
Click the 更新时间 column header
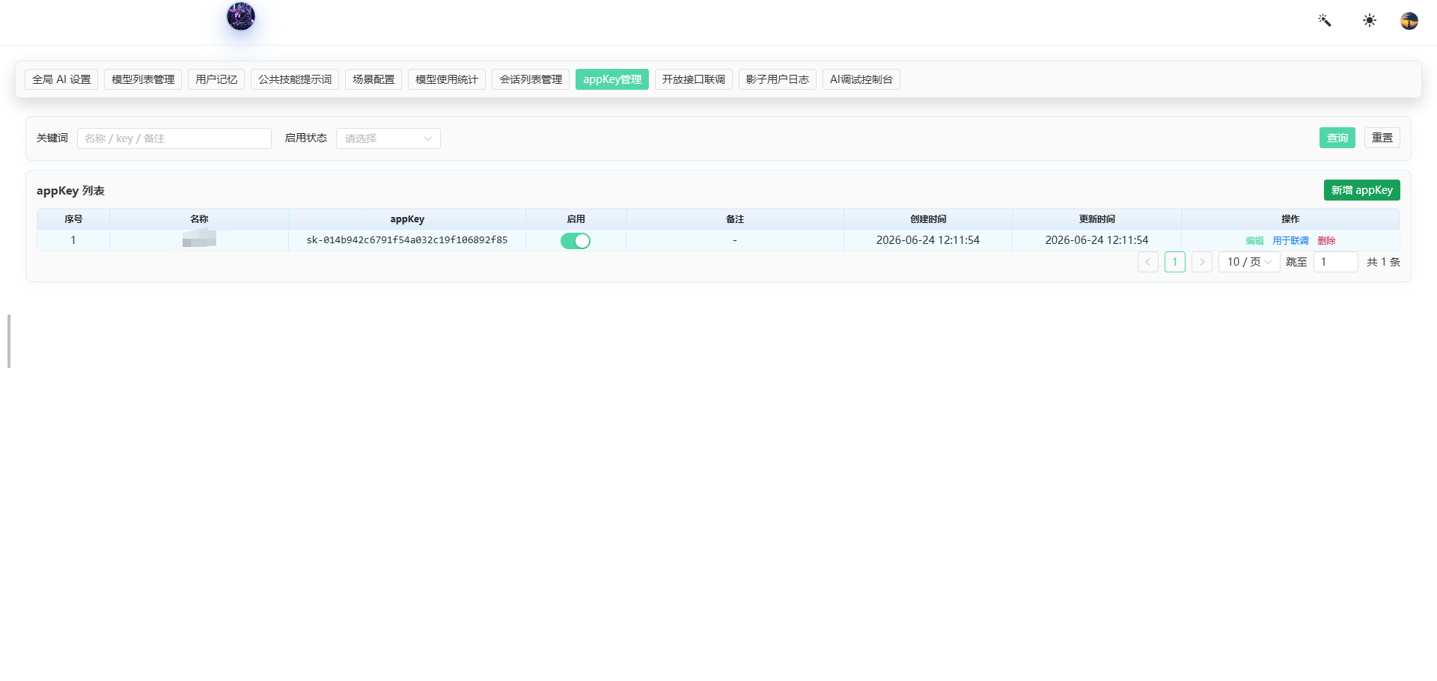coord(1097,219)
